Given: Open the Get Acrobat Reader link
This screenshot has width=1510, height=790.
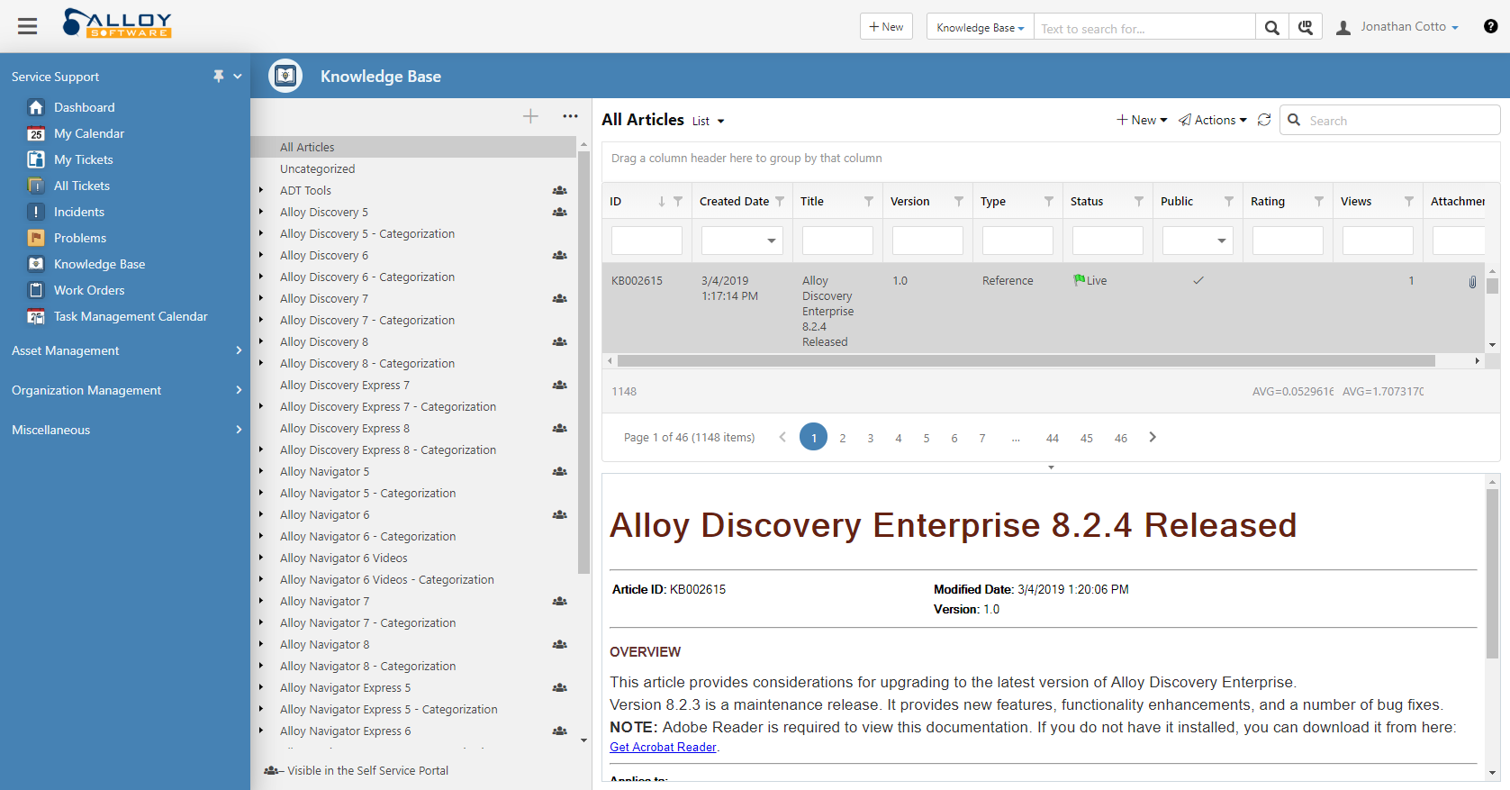Looking at the screenshot, I should click(x=663, y=747).
